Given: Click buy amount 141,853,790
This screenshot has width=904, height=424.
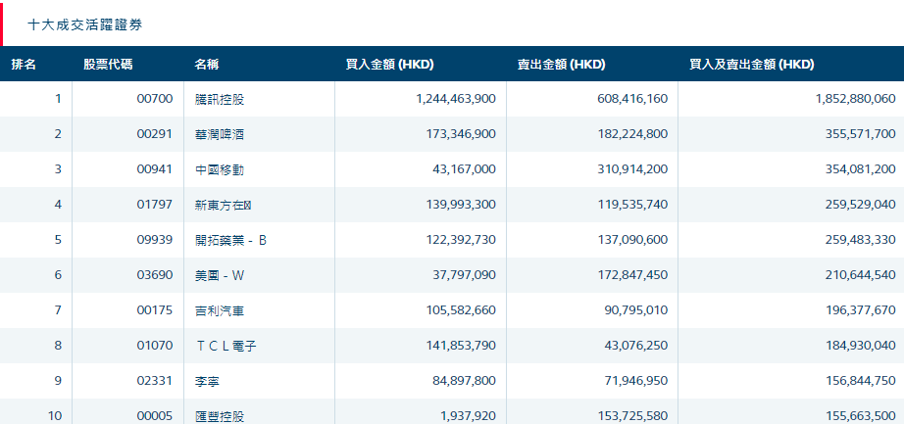Looking at the screenshot, I should (460, 346).
